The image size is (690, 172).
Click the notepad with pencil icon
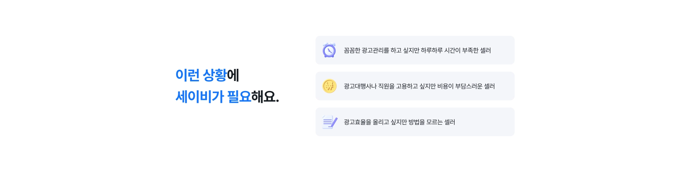(x=330, y=122)
